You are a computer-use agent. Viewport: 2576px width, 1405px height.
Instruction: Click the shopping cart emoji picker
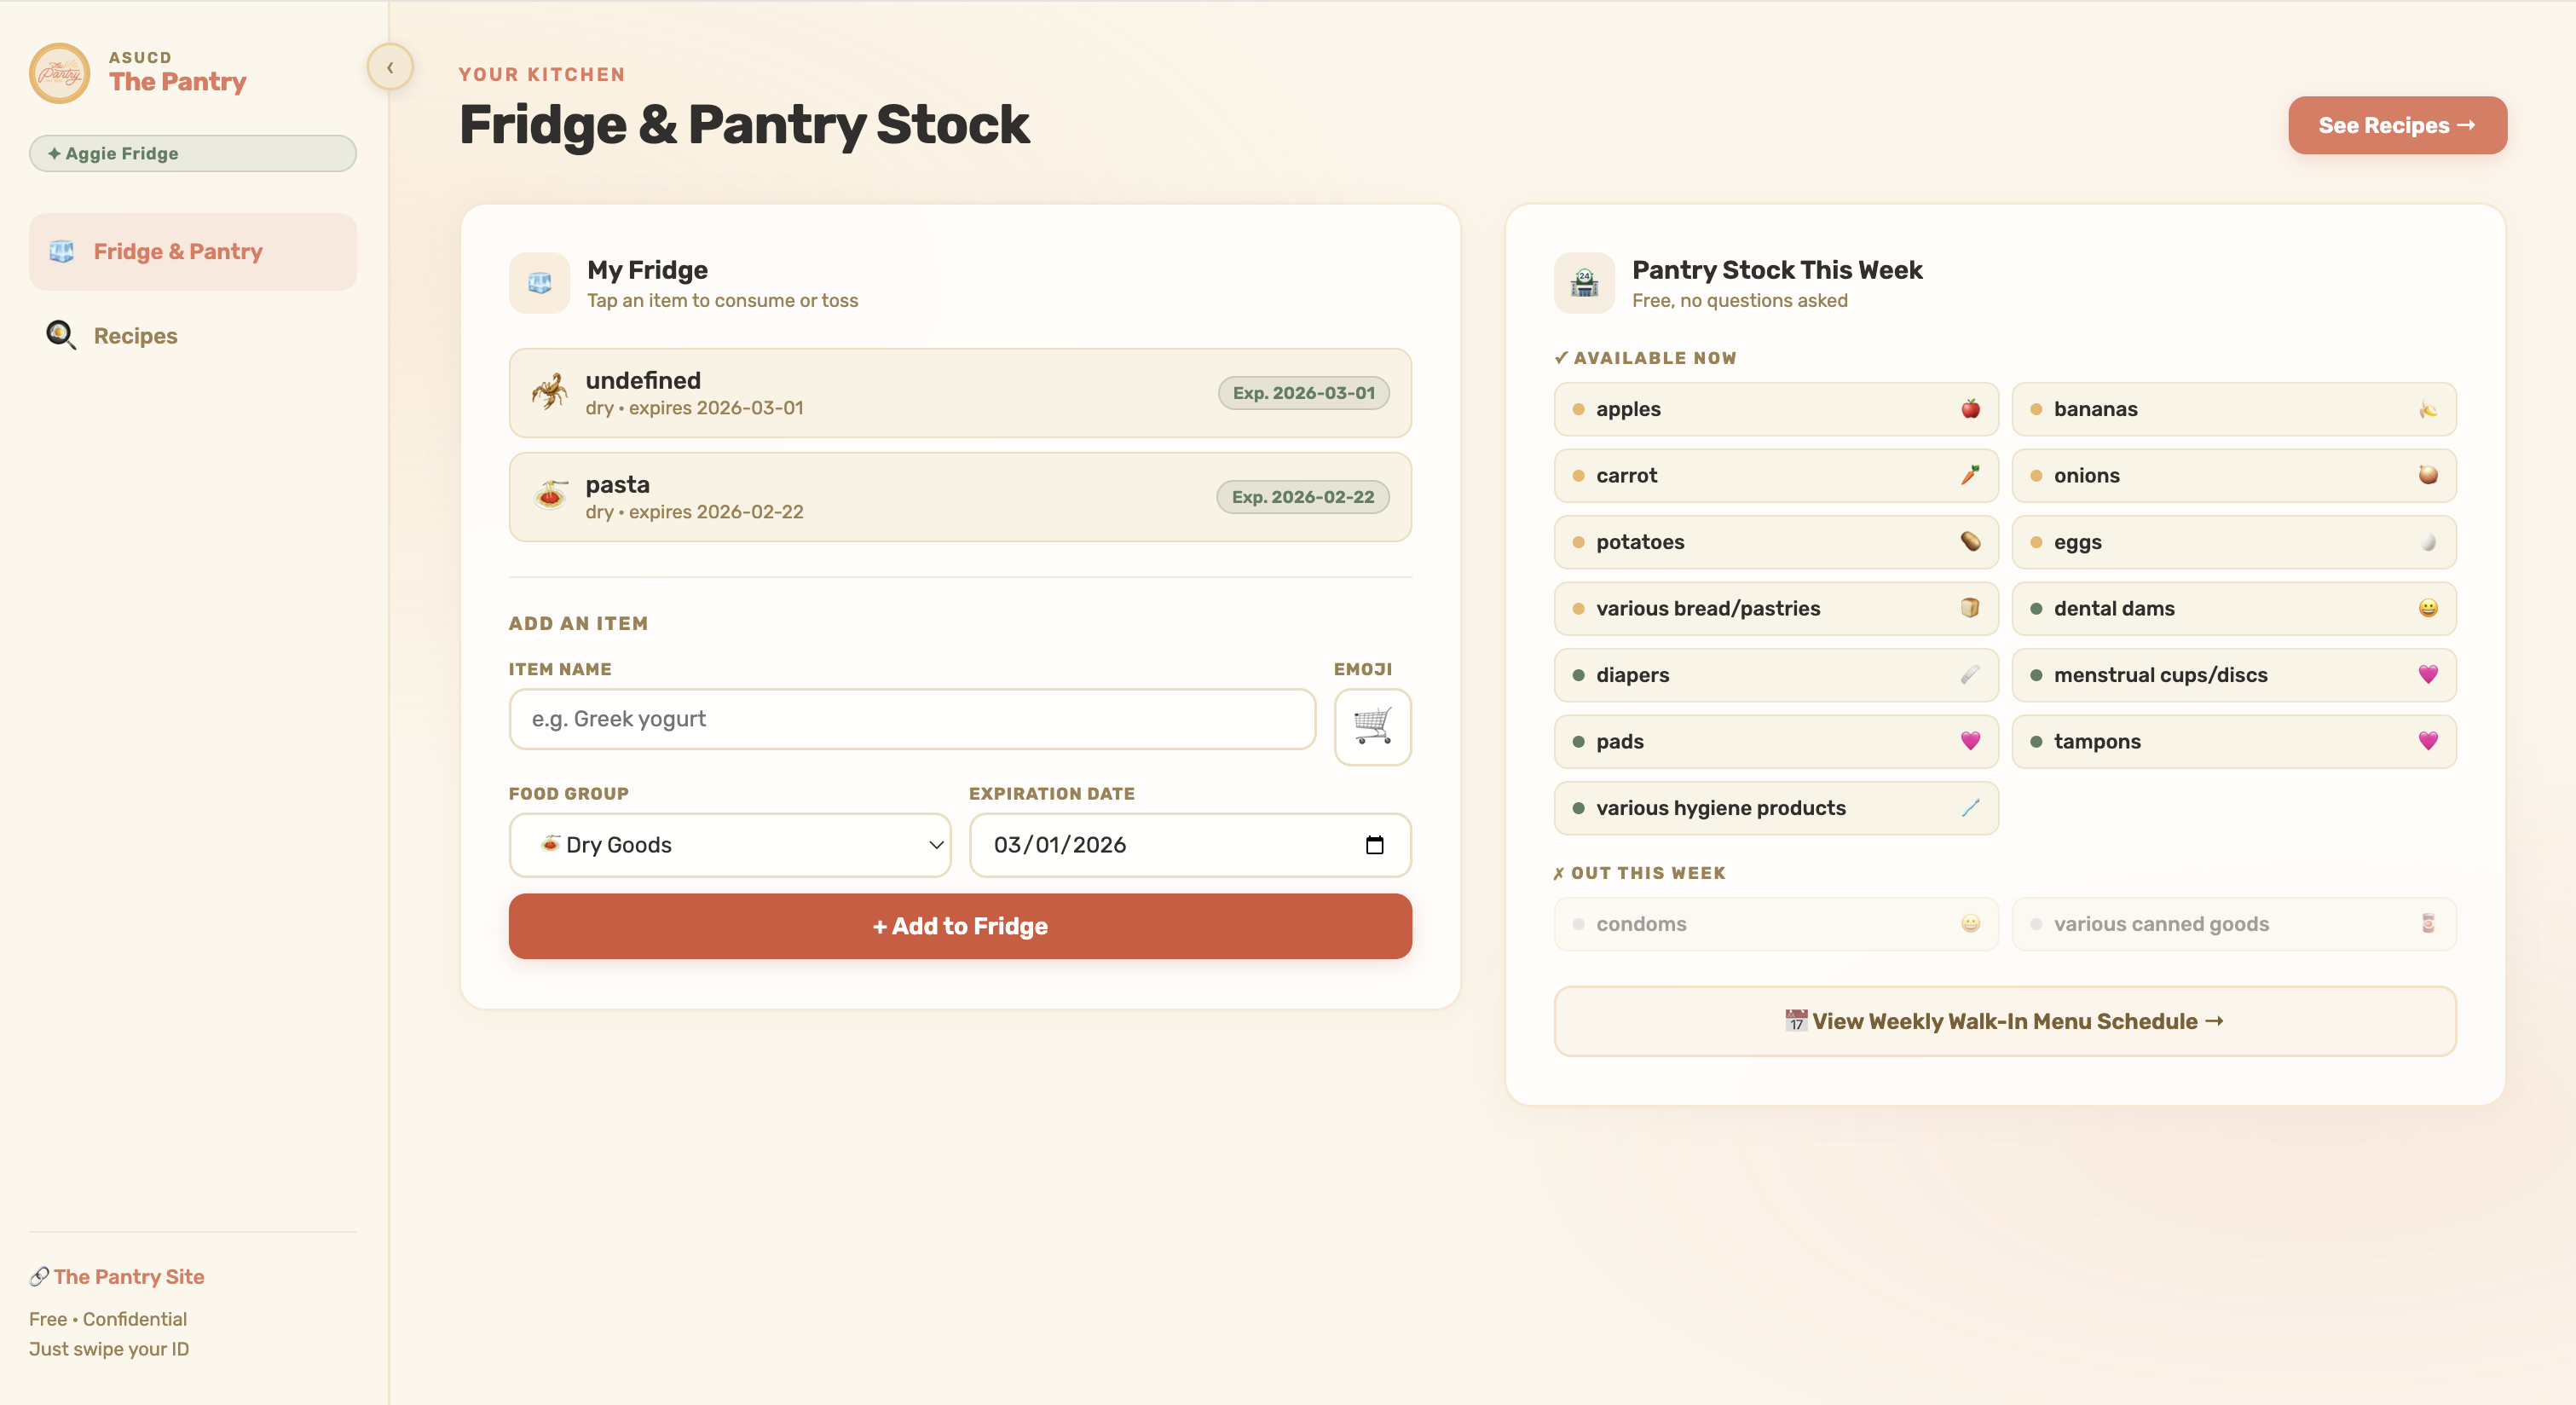(1372, 726)
